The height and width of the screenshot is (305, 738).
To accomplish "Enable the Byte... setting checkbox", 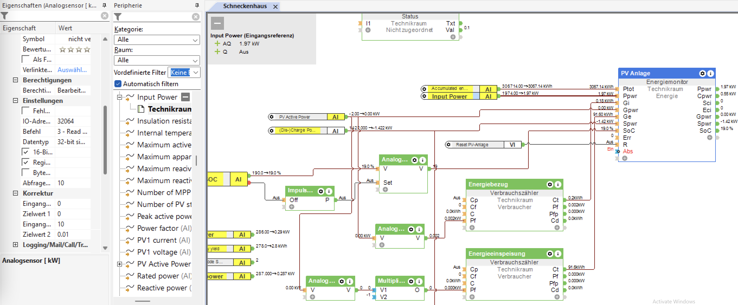I will point(26,173).
